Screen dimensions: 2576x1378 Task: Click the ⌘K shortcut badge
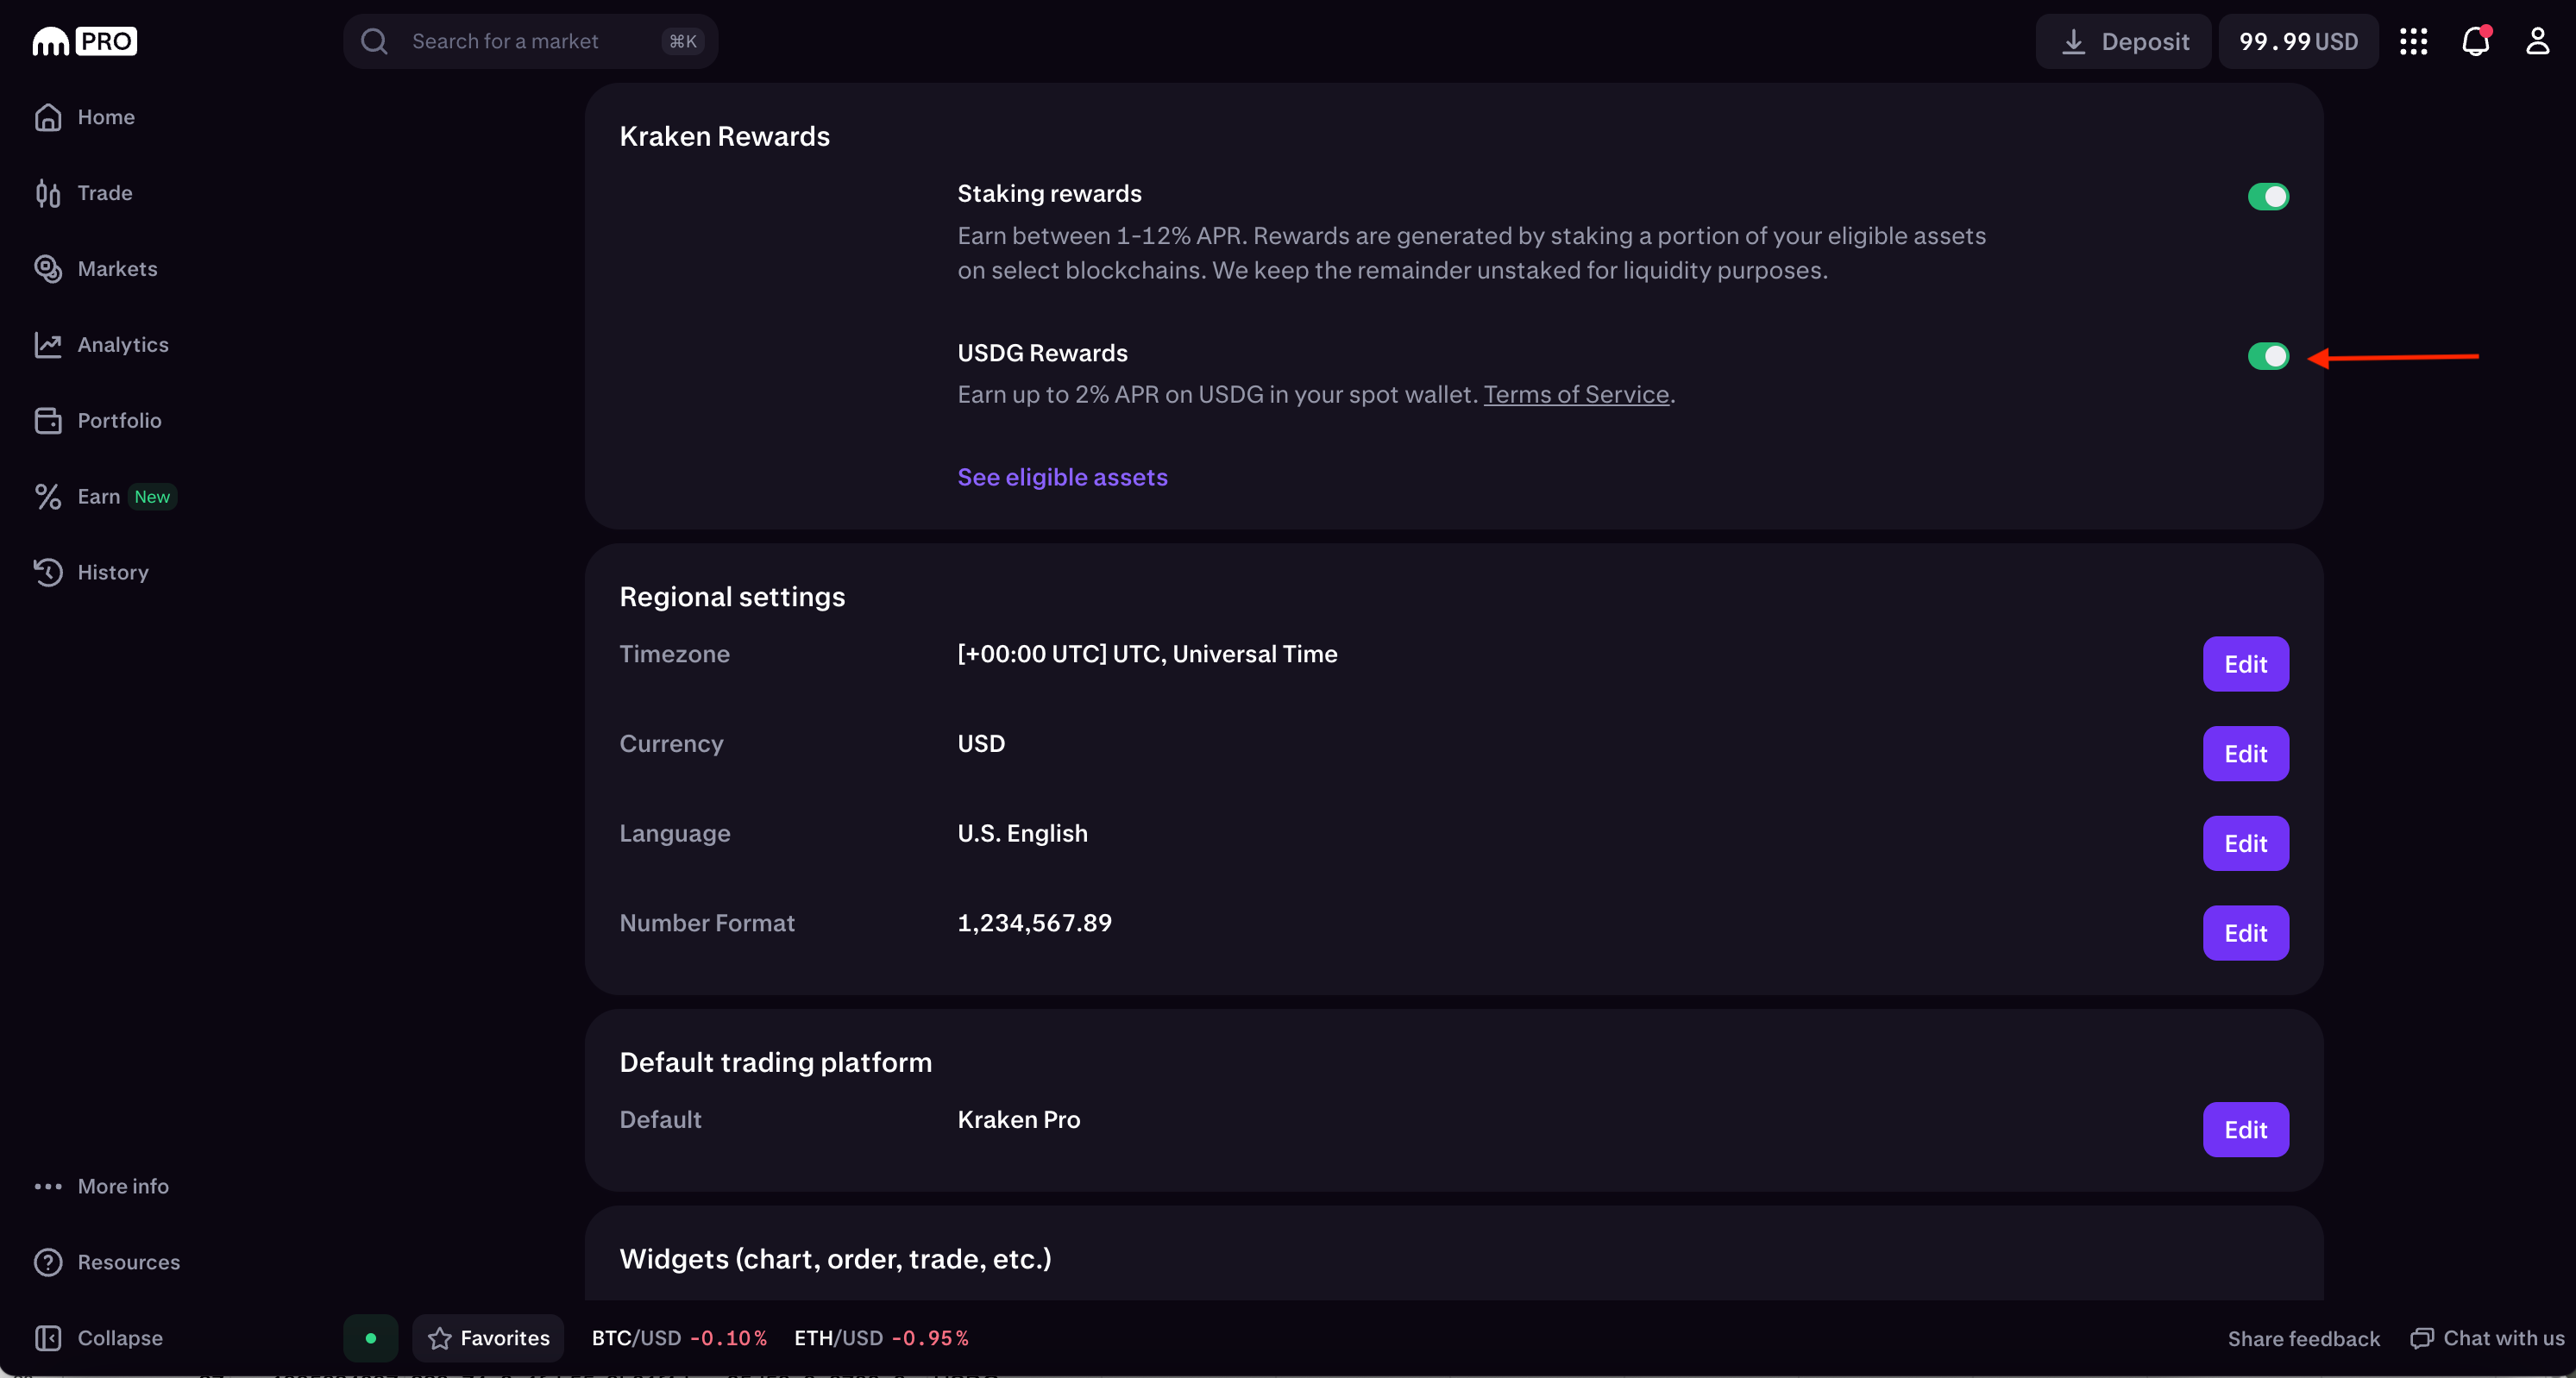pyautogui.click(x=683, y=41)
